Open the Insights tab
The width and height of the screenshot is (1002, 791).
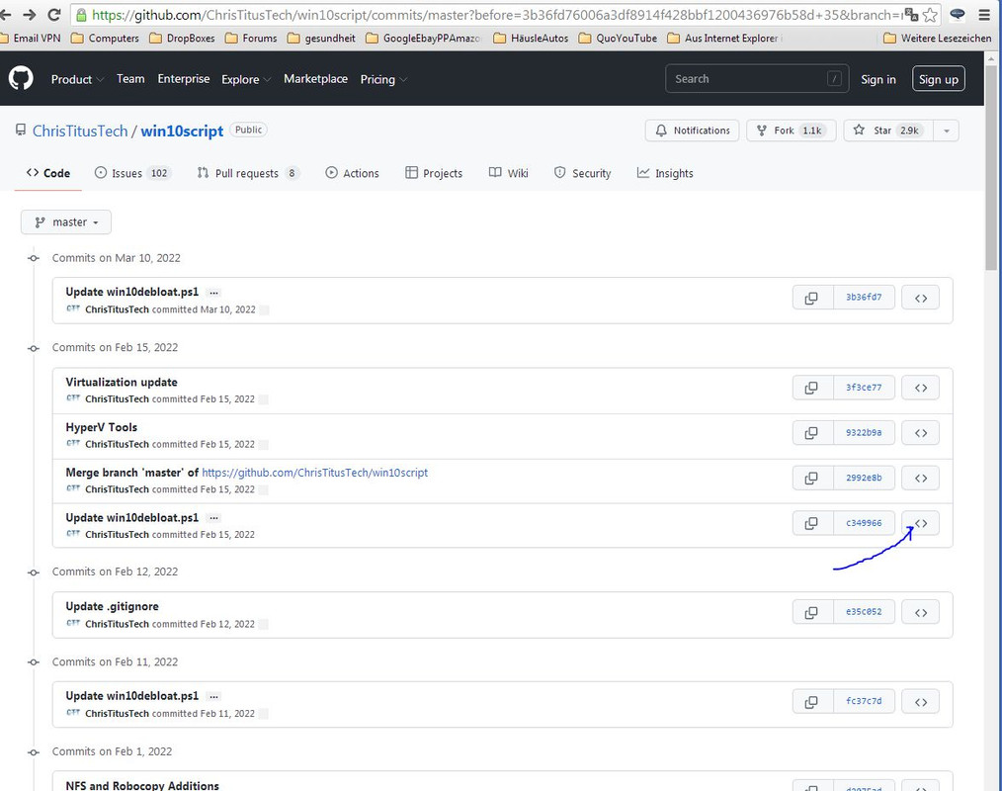coord(665,173)
